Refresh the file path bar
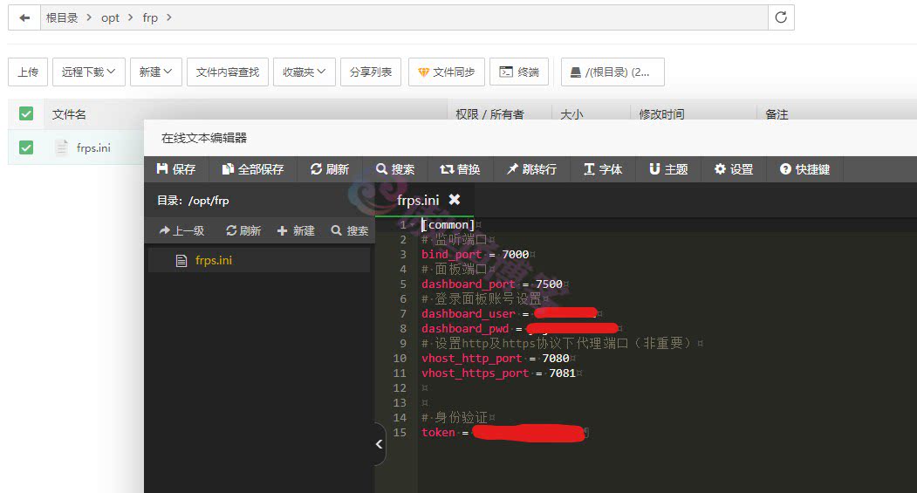This screenshot has height=493, width=917. click(781, 17)
